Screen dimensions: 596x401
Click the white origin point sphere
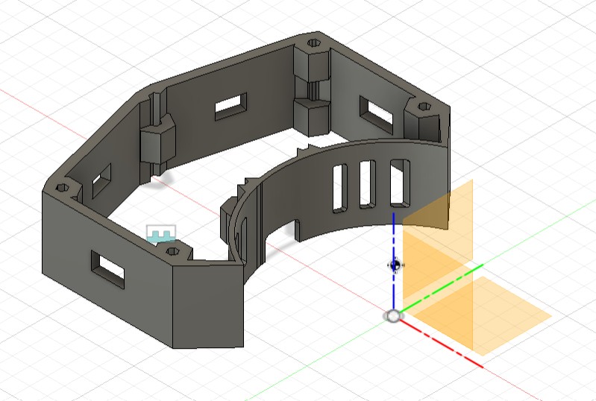[392, 316]
